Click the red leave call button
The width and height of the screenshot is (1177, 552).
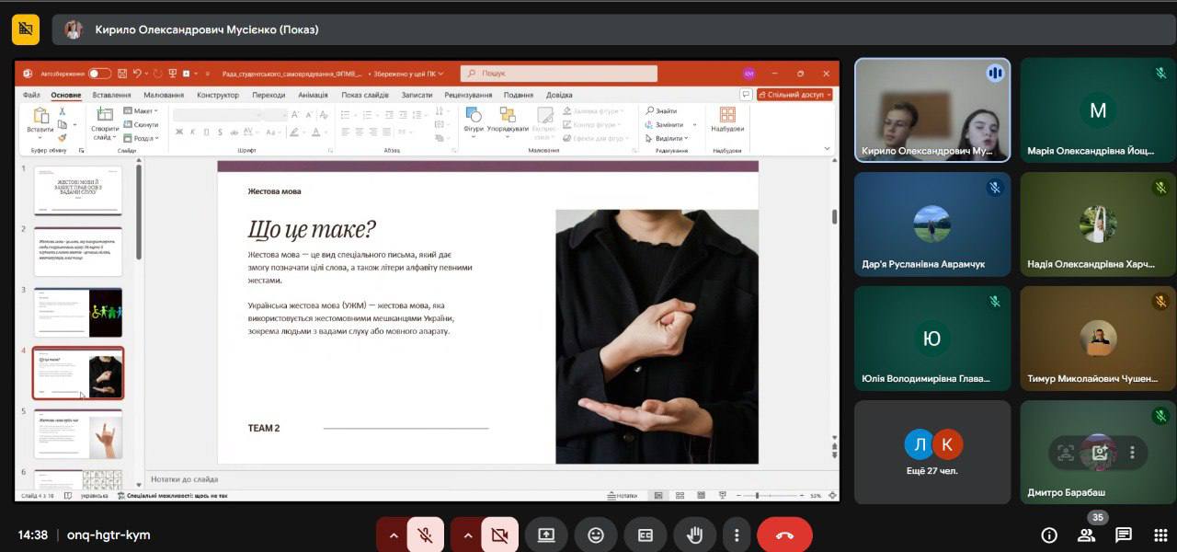[783, 535]
